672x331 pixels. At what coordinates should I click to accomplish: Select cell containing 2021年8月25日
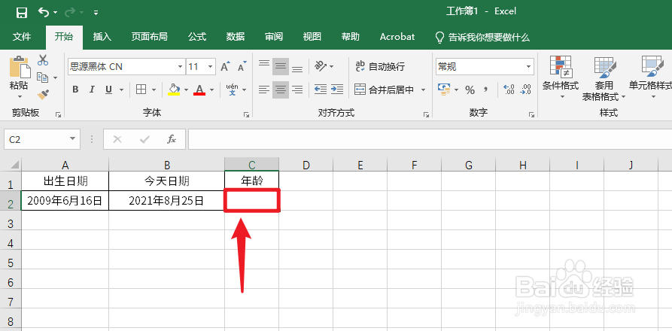point(167,200)
